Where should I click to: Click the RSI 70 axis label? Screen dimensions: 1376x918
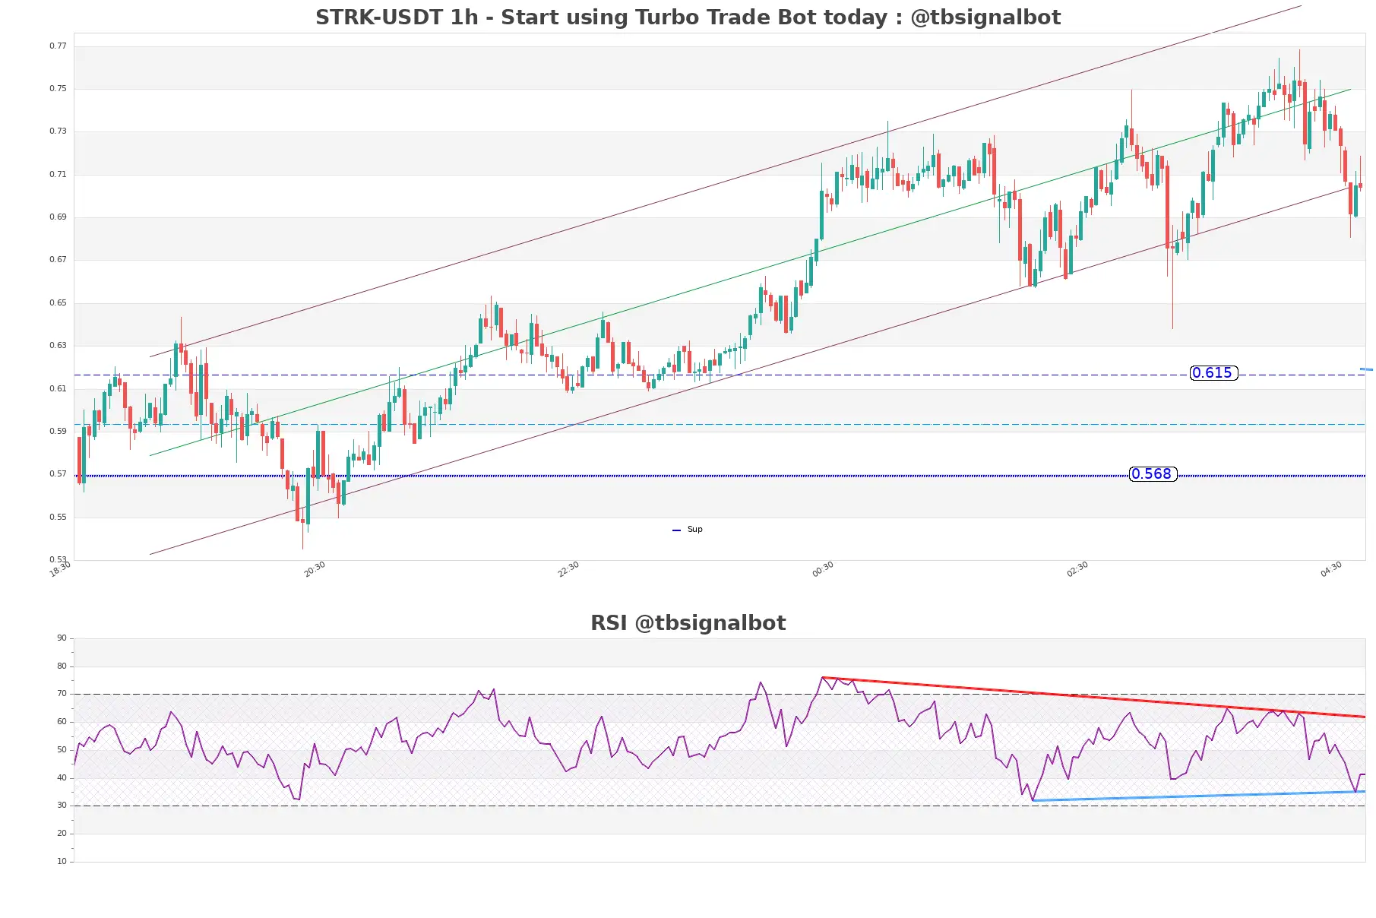pos(62,694)
